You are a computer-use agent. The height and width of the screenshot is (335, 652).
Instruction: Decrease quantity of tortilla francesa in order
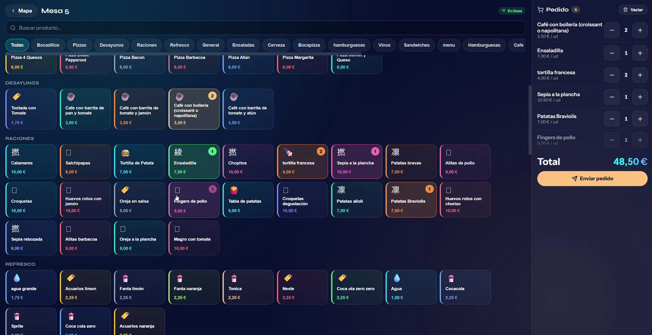click(x=612, y=75)
